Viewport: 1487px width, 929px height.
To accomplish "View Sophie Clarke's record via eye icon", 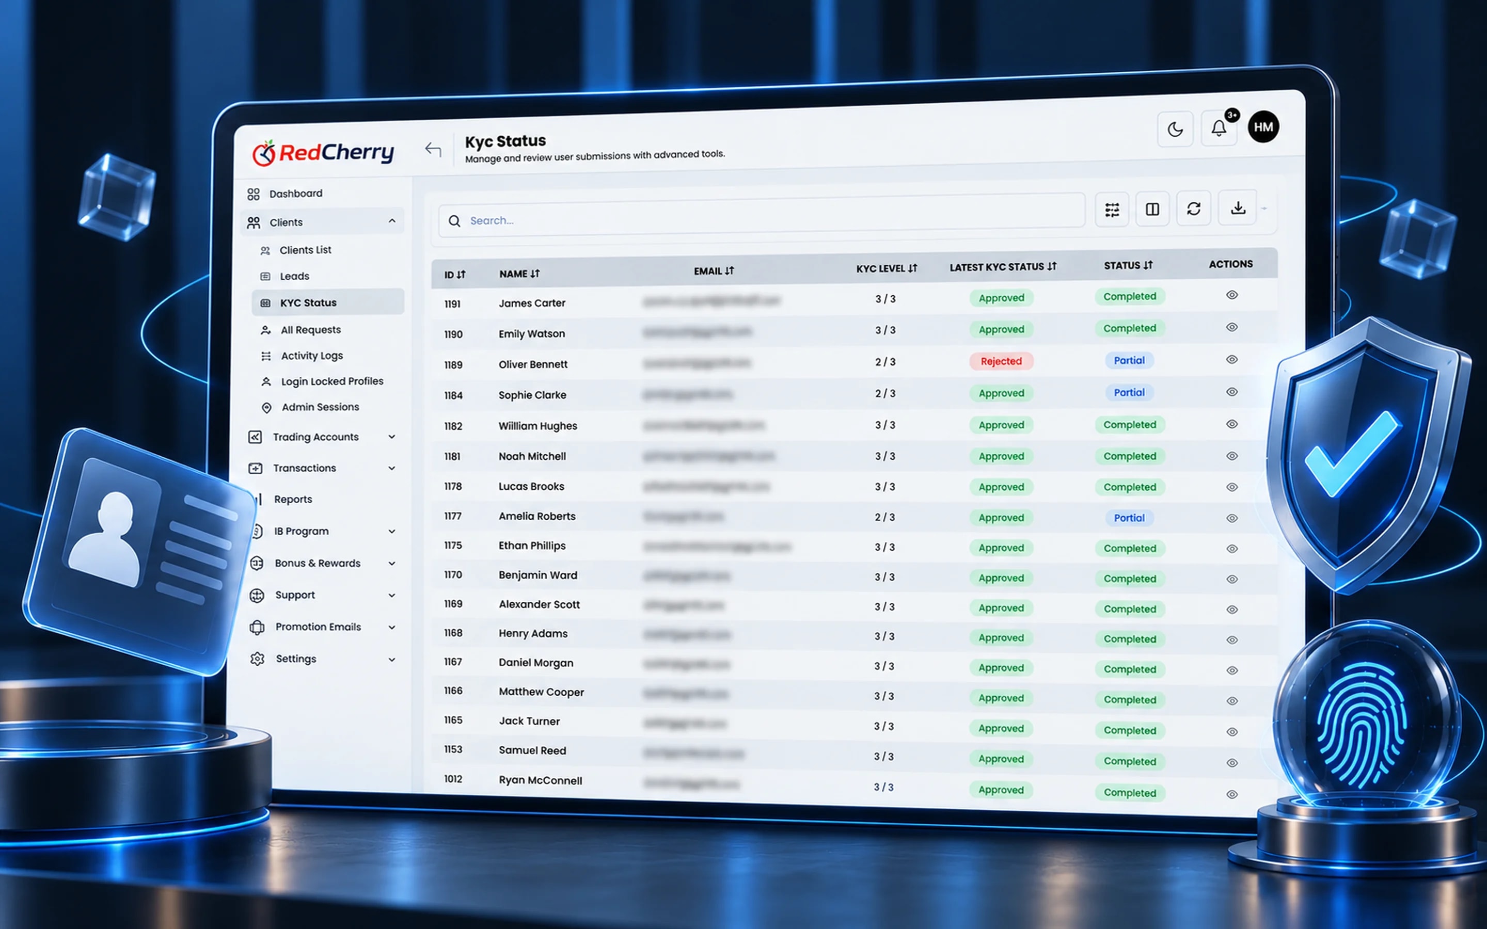I will click(1232, 392).
